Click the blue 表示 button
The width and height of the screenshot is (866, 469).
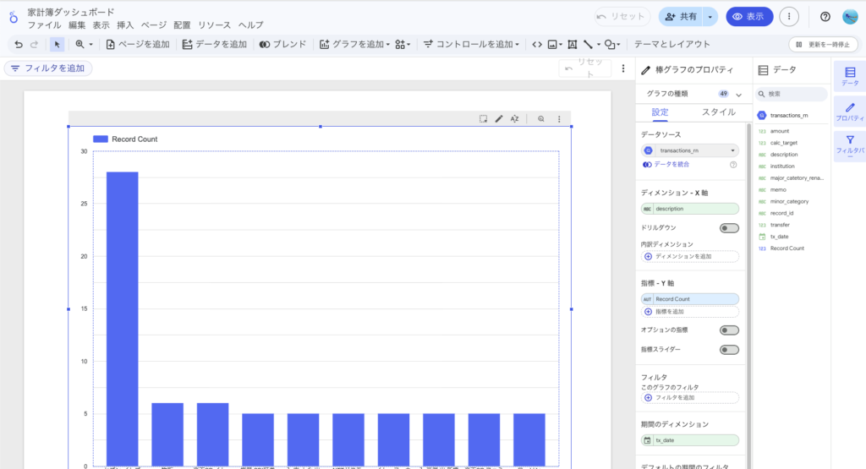click(749, 16)
